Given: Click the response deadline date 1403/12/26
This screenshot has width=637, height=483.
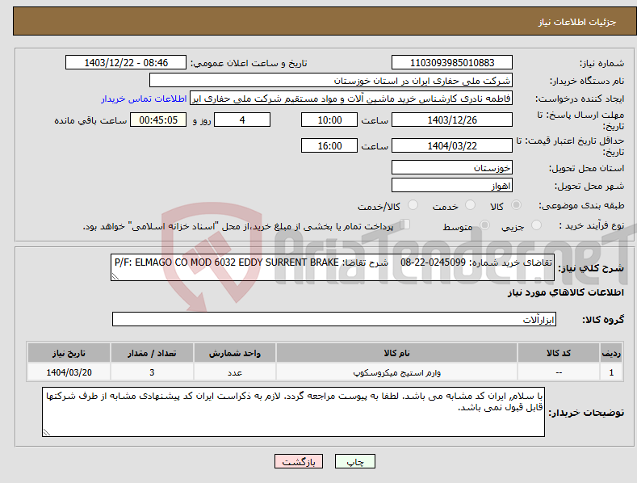Looking at the screenshot, I should tap(452, 120).
